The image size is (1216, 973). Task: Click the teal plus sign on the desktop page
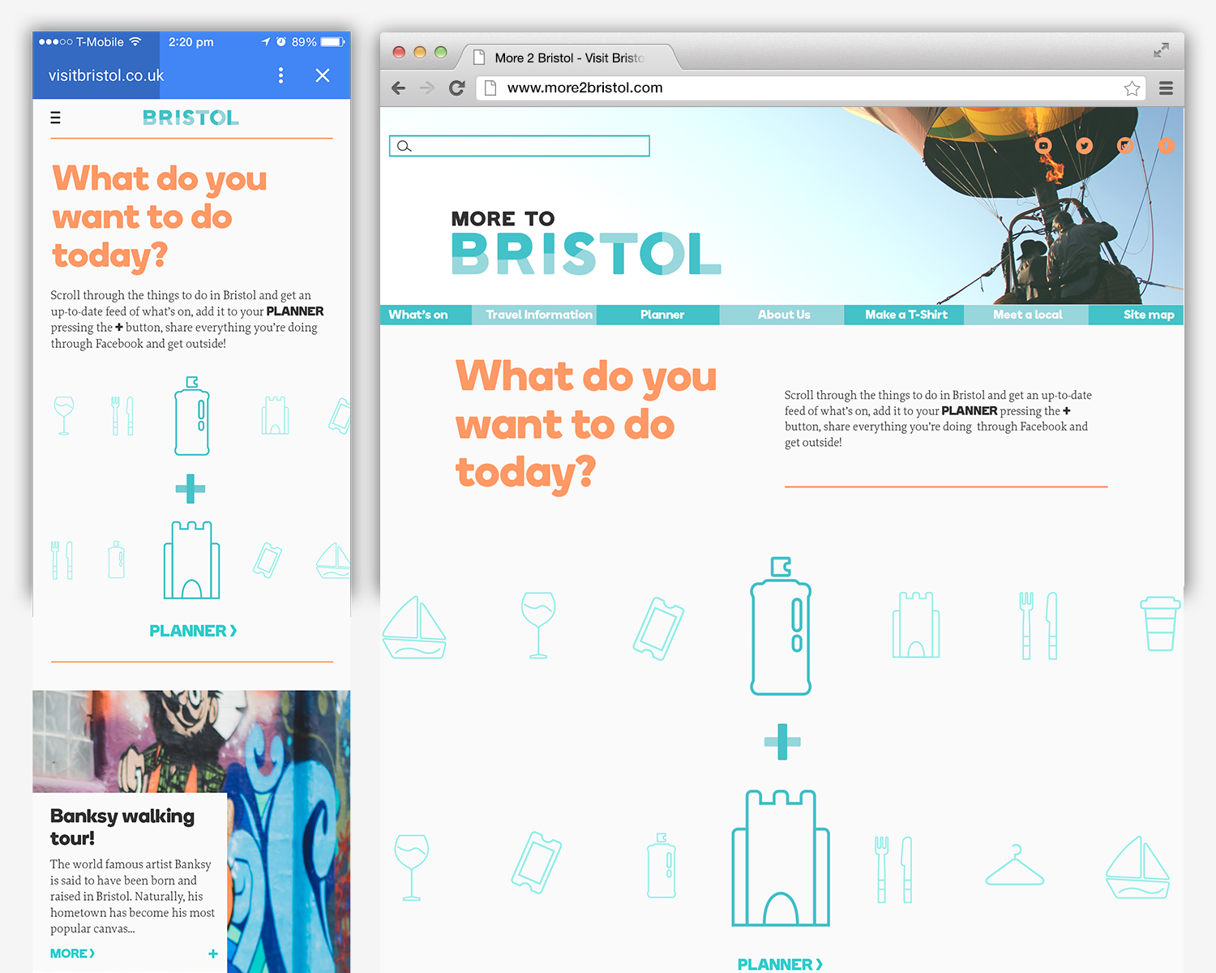[x=782, y=742]
